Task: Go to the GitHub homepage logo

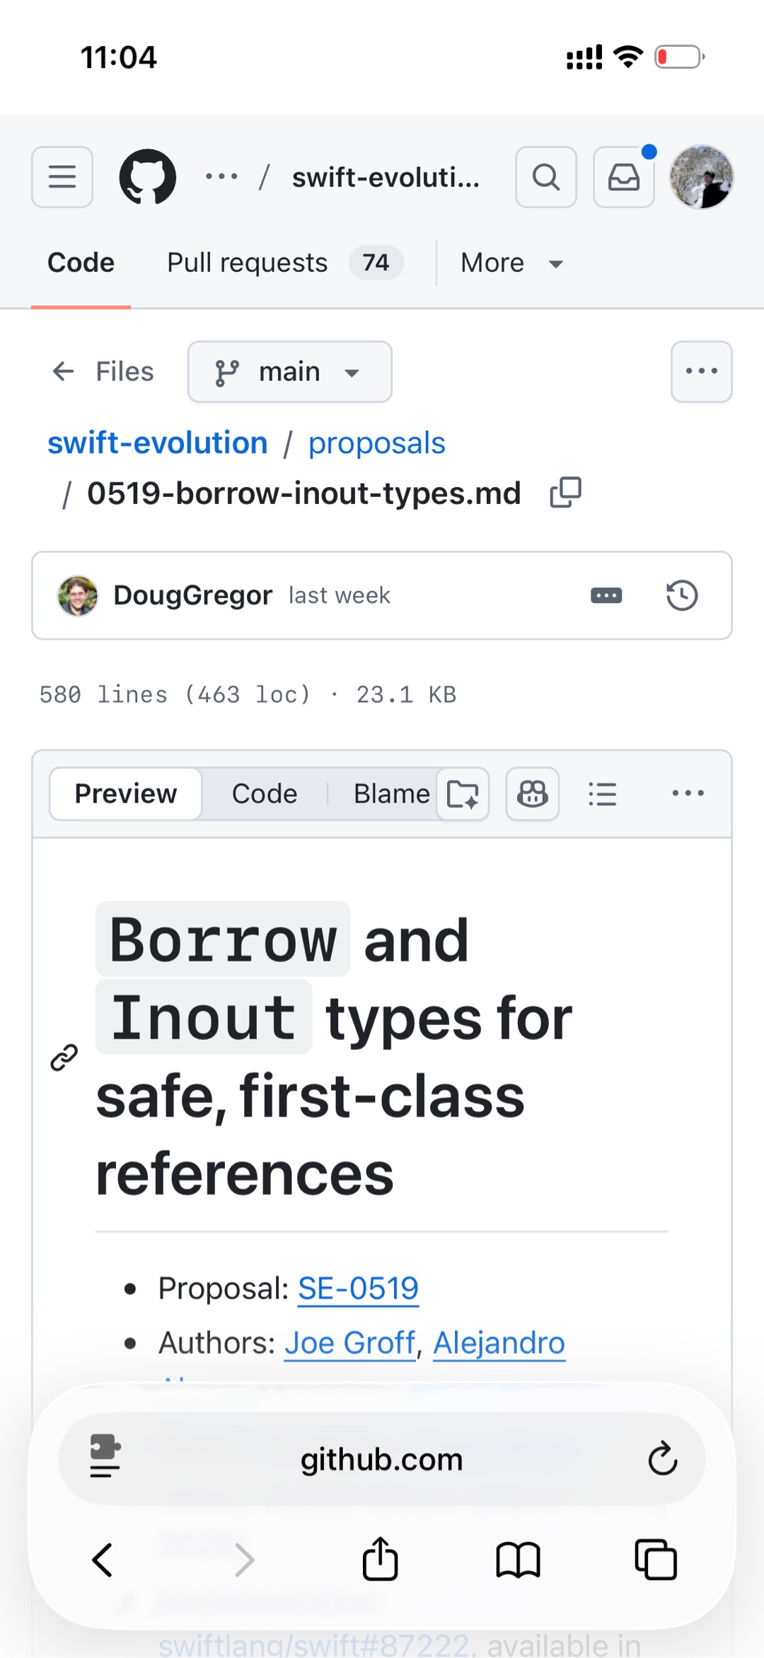Action: [148, 177]
